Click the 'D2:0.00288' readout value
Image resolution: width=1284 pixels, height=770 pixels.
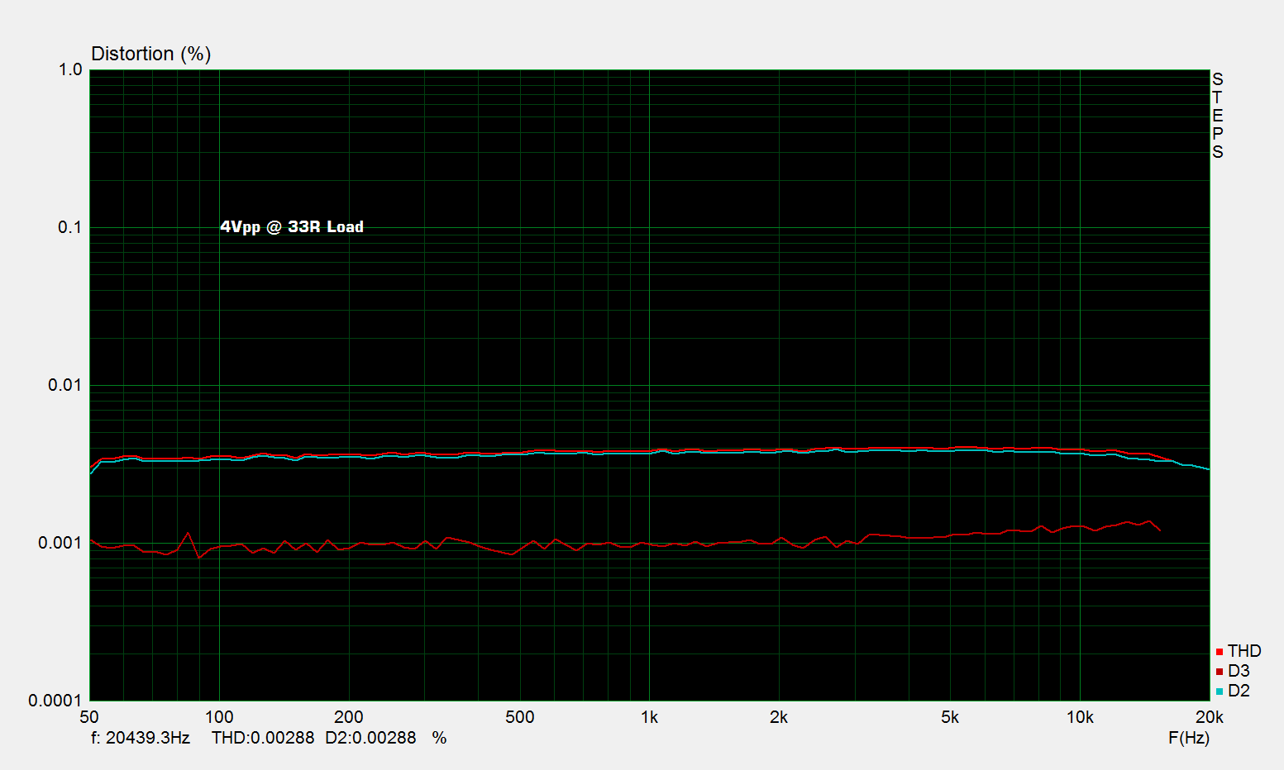[x=370, y=738]
